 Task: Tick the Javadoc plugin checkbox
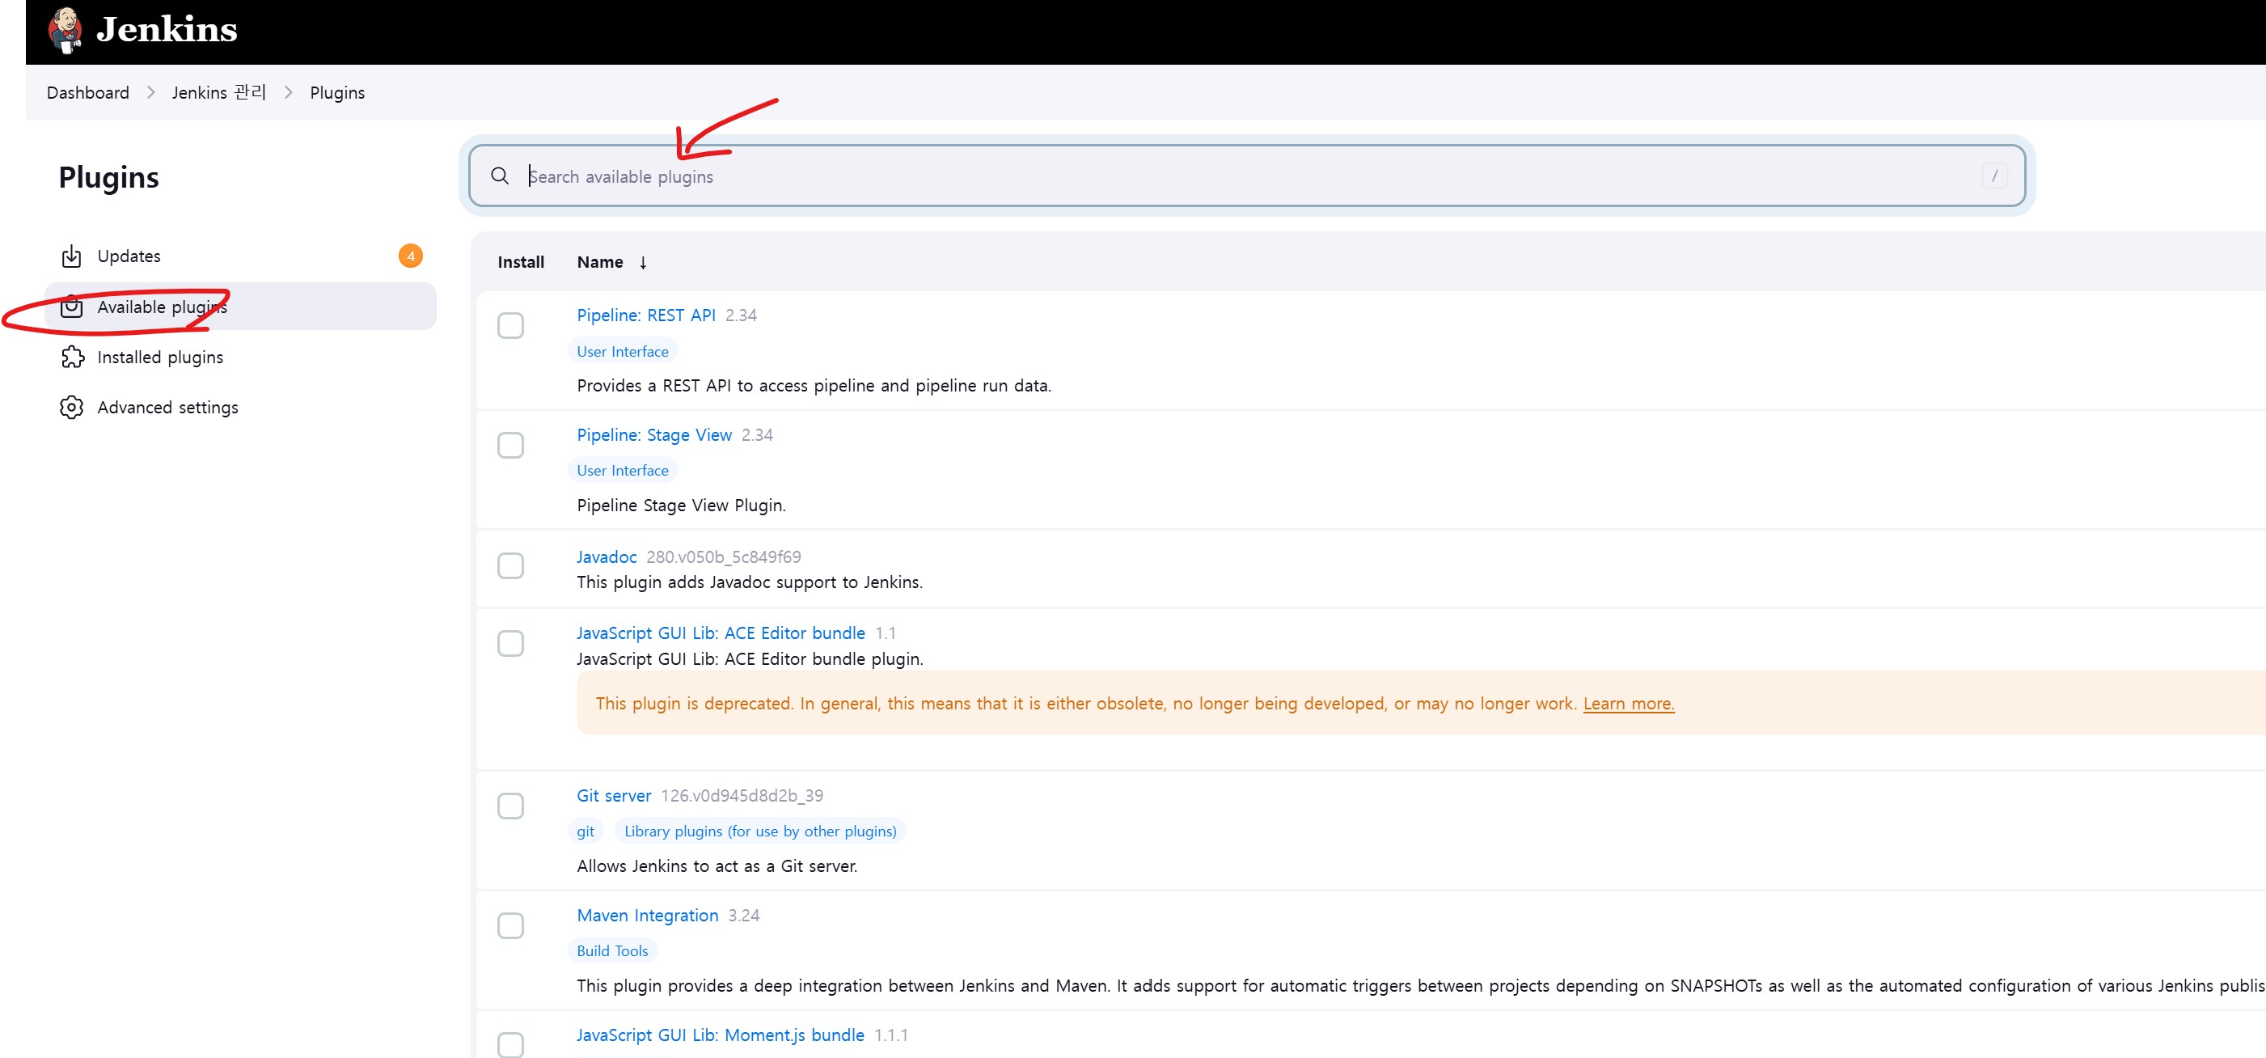510,565
